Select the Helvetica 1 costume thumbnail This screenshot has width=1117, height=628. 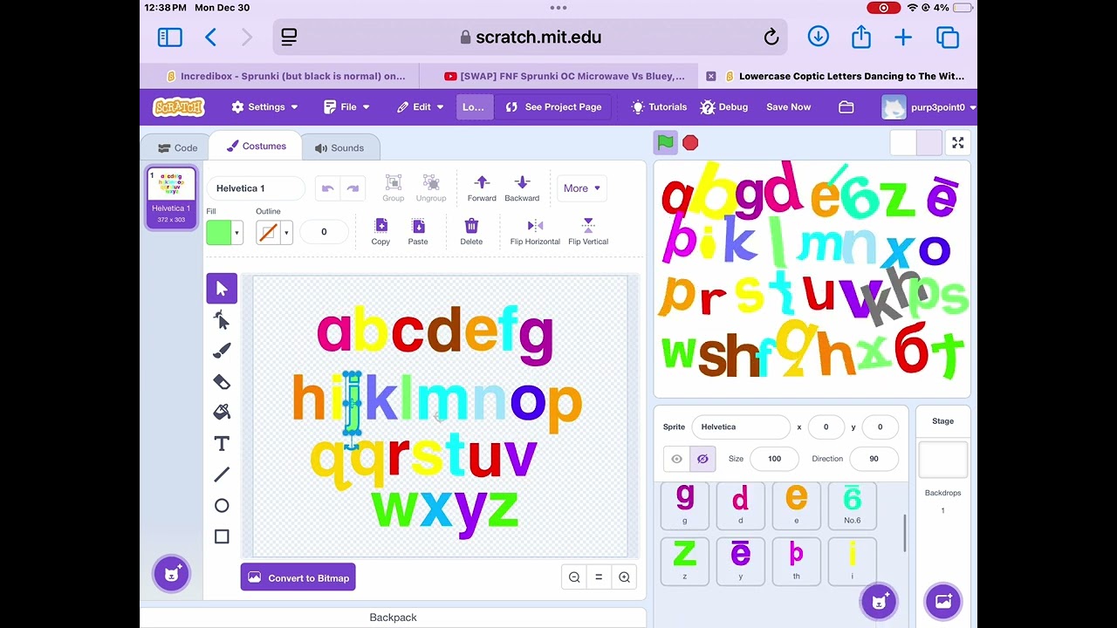[171, 198]
